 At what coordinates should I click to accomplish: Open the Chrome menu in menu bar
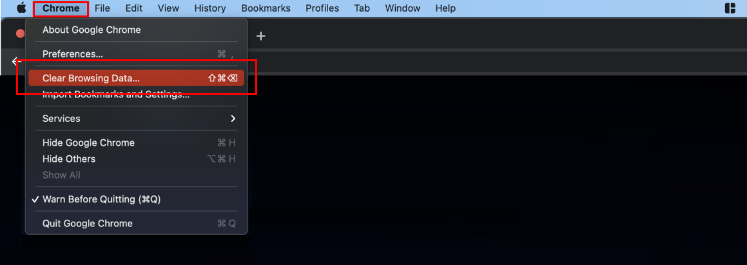(61, 8)
